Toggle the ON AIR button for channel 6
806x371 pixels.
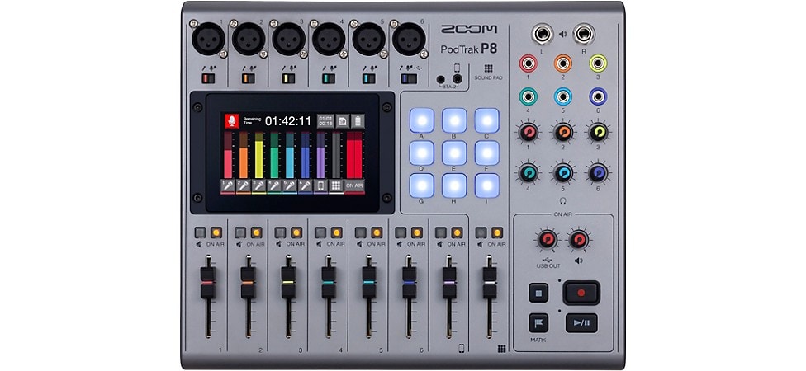click(416, 232)
